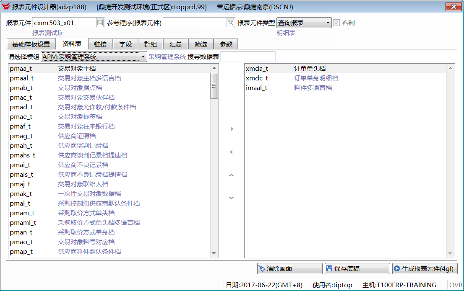This screenshot has height=291, width=464.
Task: Click the application logo in title bar
Action: coord(6,7)
